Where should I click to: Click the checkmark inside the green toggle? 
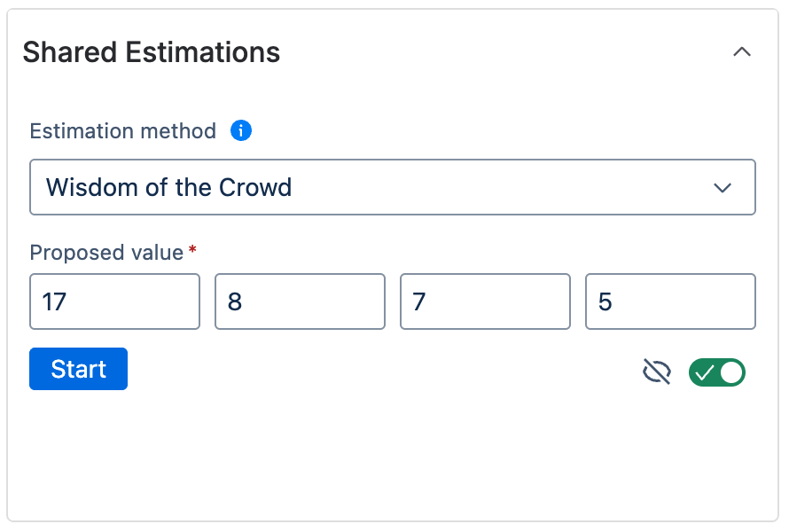[704, 373]
